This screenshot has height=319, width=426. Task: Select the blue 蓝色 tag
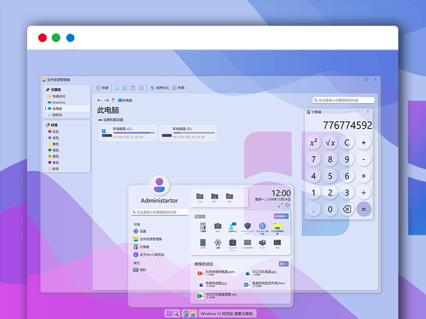[x=54, y=138]
